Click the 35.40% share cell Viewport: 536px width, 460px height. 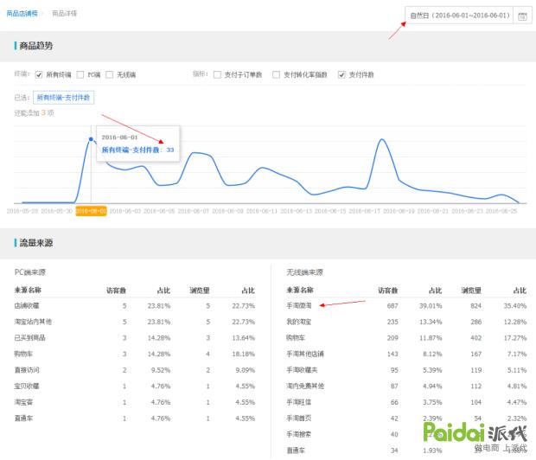(x=515, y=306)
